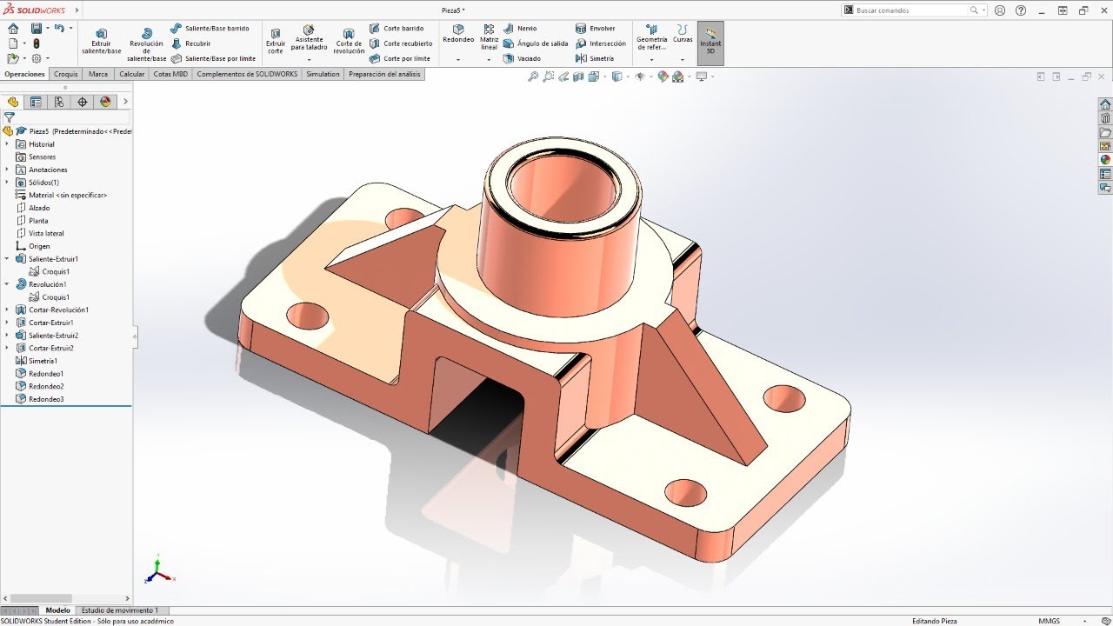Switch to the Croquis ribbon tab
The width and height of the screenshot is (1113, 626).
pos(65,74)
